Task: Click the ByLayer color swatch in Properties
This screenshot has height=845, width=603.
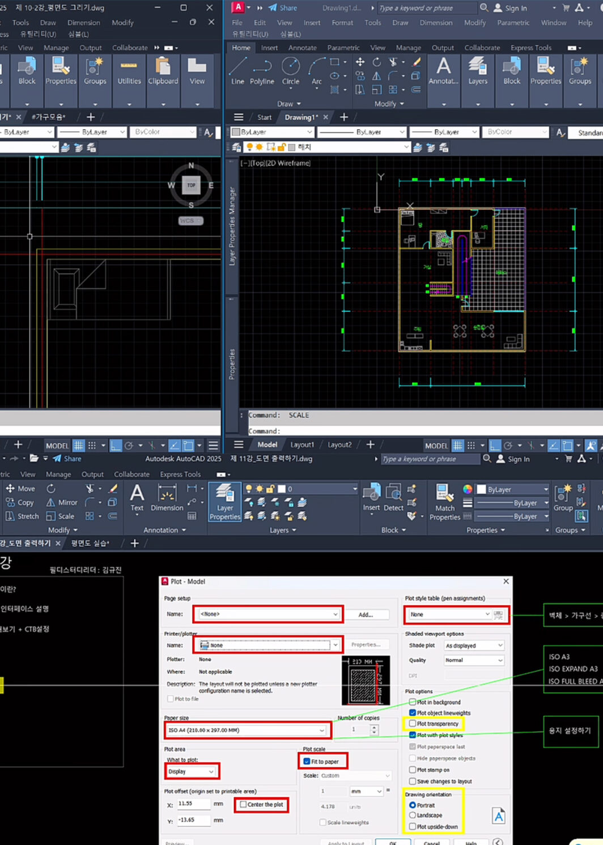Action: (482, 489)
